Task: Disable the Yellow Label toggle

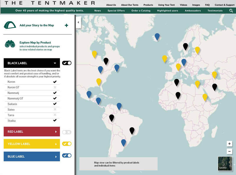Action: 67,144
